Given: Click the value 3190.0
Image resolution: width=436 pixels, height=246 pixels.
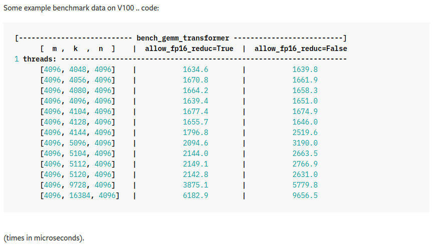Looking at the screenshot, I should [305, 143].
